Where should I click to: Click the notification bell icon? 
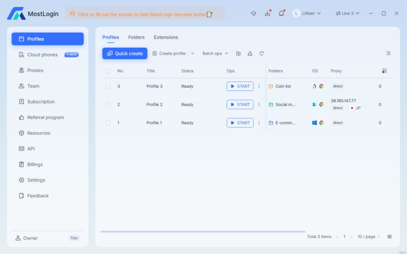click(x=281, y=13)
